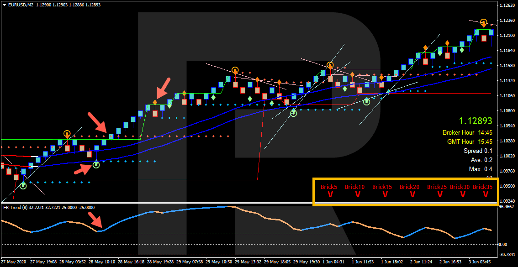Select the green circle marker at the chart's lowest brick
The image size is (518, 267).
point(23,185)
